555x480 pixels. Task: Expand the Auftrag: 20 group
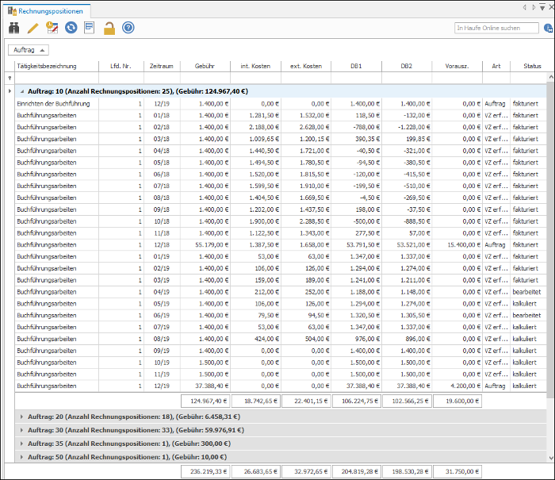click(21, 417)
